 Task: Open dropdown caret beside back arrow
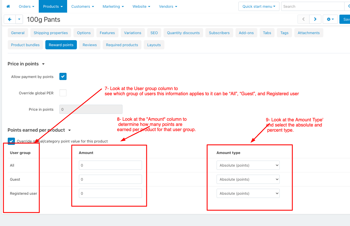tap(19, 19)
